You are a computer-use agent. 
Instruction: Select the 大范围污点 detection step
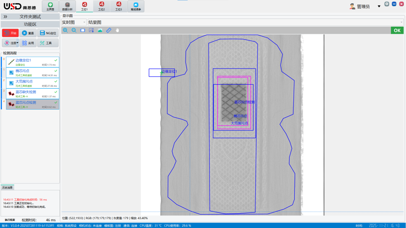(x=32, y=83)
